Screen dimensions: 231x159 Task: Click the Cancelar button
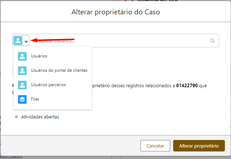(155, 146)
